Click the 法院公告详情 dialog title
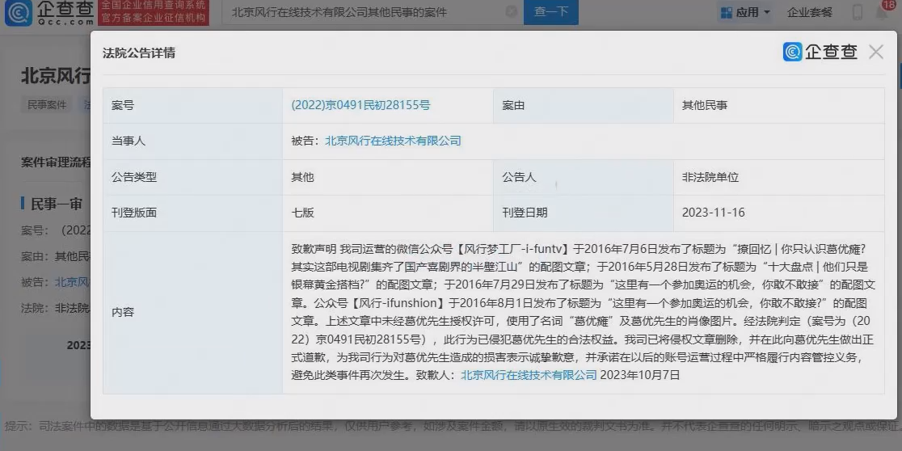902x451 pixels. 139,53
